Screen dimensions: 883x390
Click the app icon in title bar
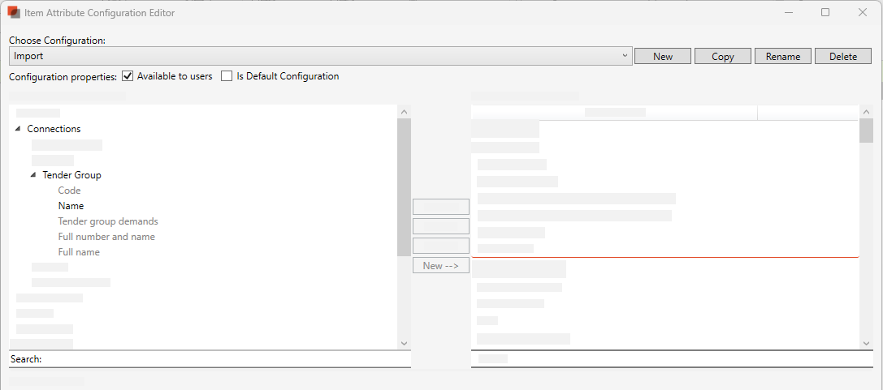pyautogui.click(x=14, y=13)
